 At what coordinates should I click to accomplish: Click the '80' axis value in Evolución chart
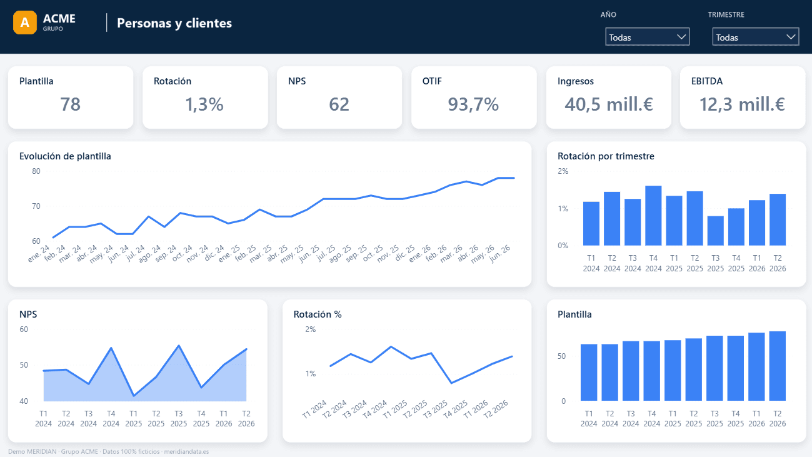pyautogui.click(x=36, y=171)
